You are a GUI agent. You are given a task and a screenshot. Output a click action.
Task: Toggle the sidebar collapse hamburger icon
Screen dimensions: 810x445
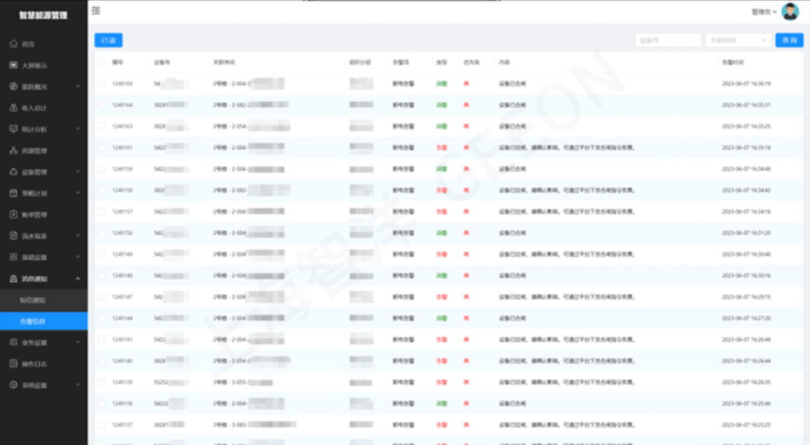click(x=96, y=10)
